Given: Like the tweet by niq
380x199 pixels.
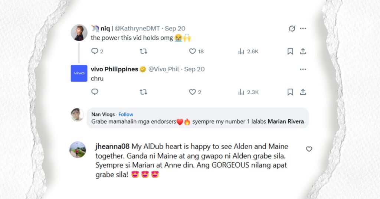Looking at the screenshot, I should click(x=192, y=51).
